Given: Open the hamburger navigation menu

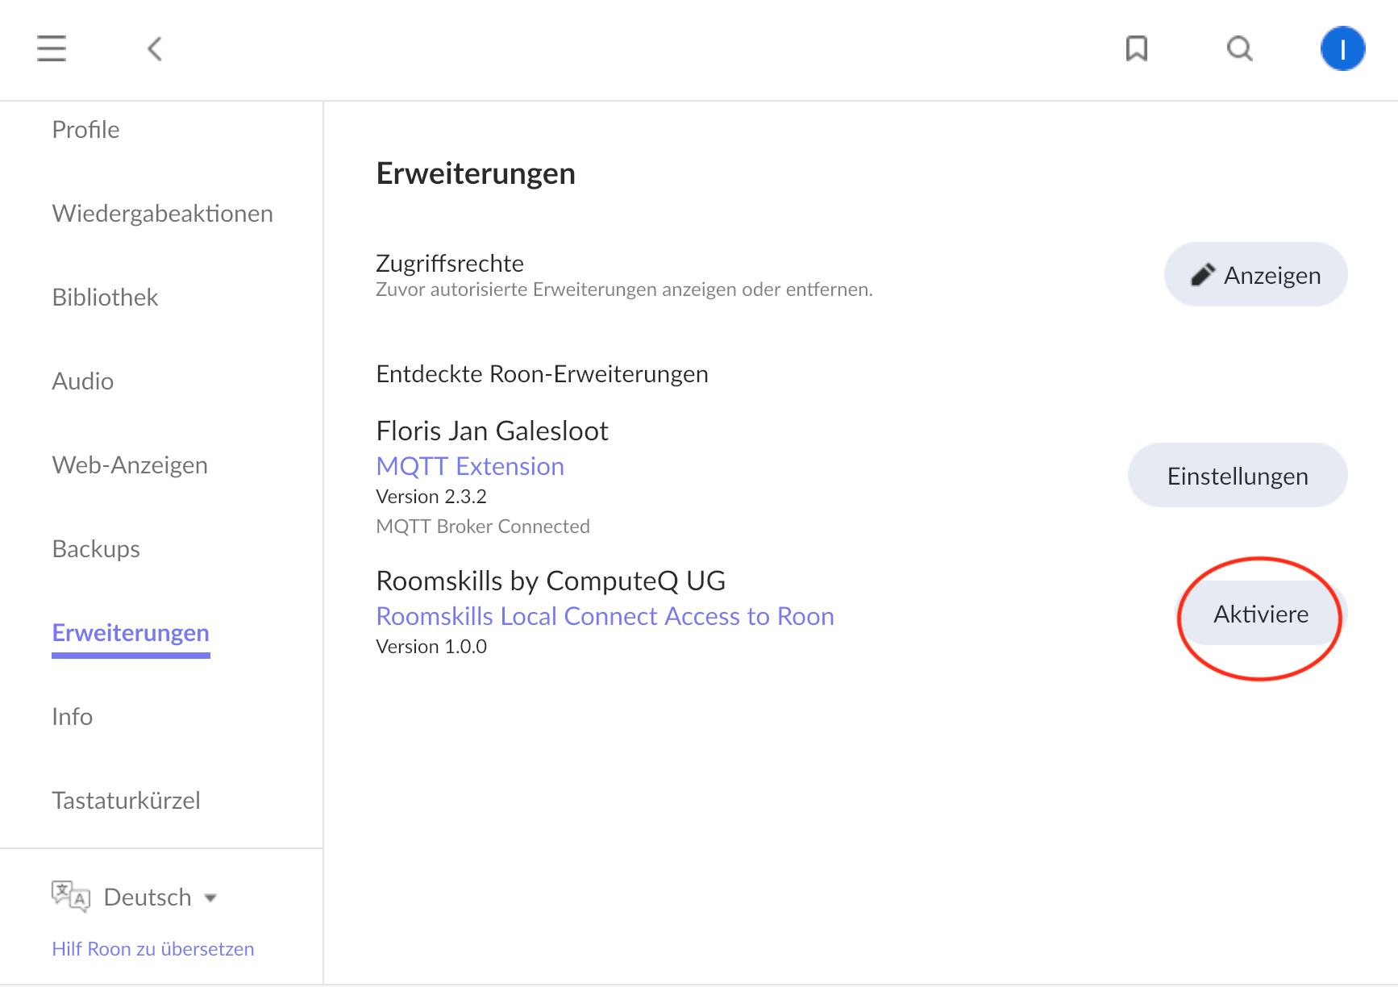Looking at the screenshot, I should pyautogui.click(x=52, y=48).
